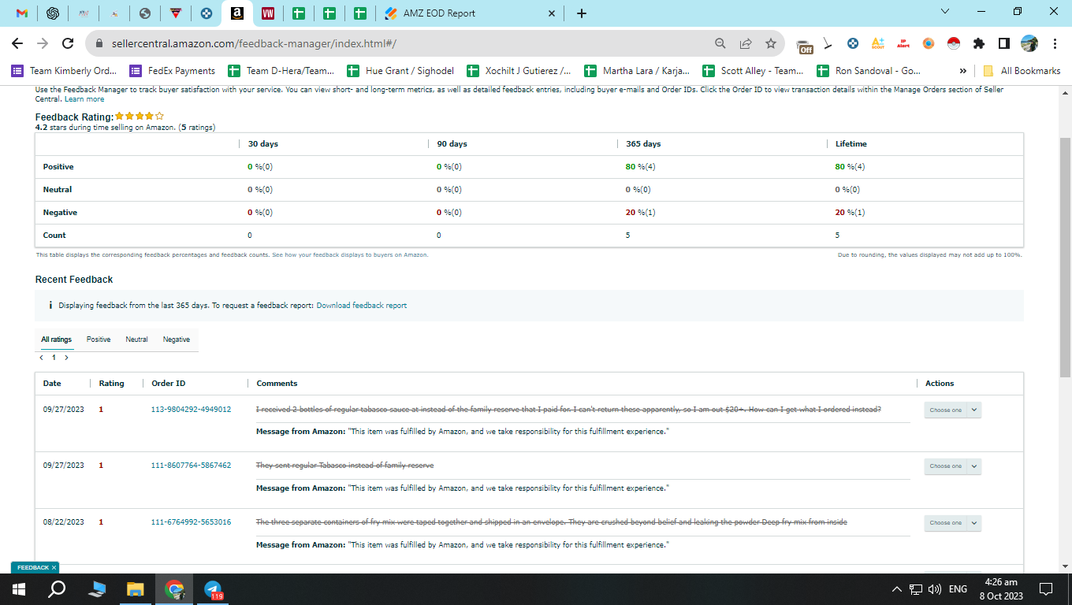Open Telegram from the taskbar

tap(213, 589)
